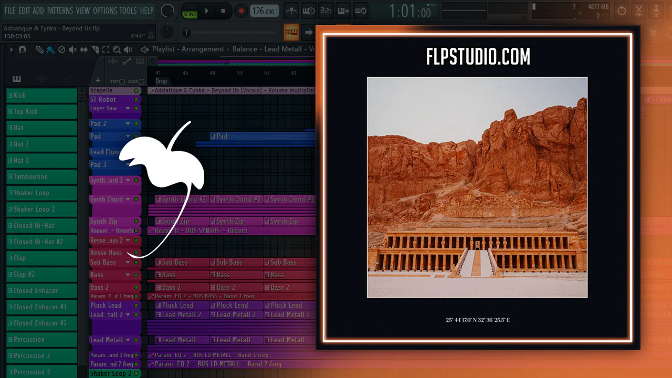The image size is (672, 378).
Task: Open the FILE menu
Action: point(10,10)
